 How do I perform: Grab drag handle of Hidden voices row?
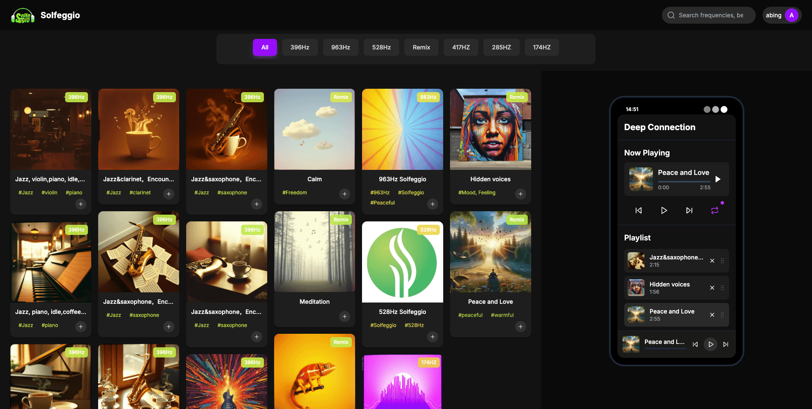pos(722,288)
